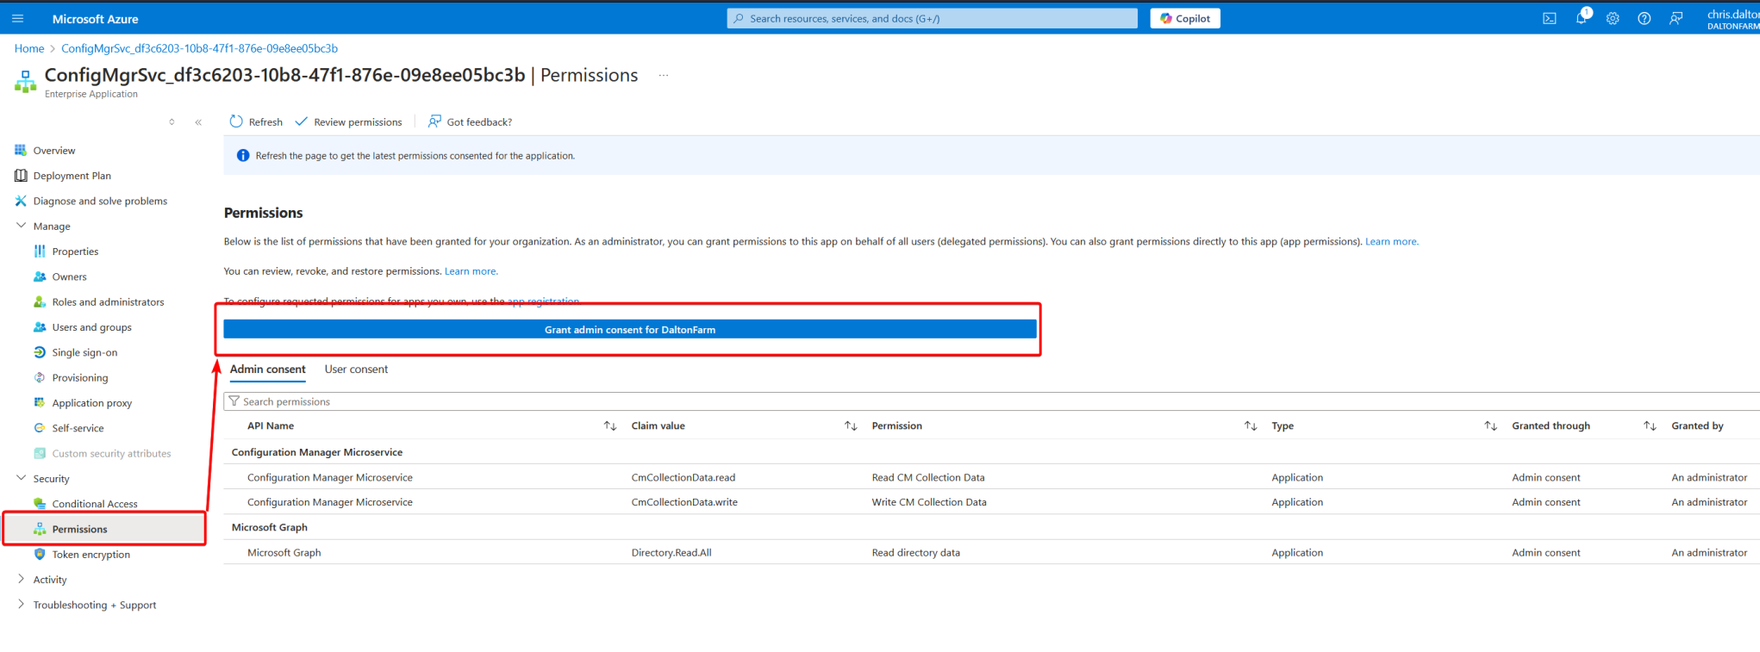Sort by Claim value column arrows
Viewport: 1760px width, 652px height.
click(x=851, y=425)
